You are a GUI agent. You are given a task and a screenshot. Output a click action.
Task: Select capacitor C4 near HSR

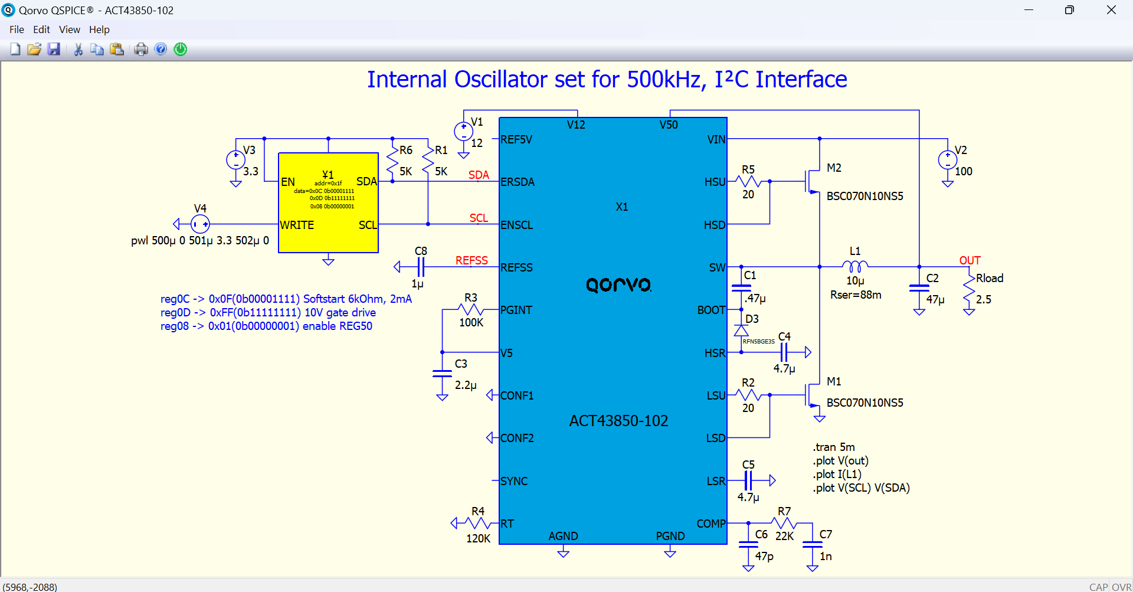pyautogui.click(x=784, y=352)
